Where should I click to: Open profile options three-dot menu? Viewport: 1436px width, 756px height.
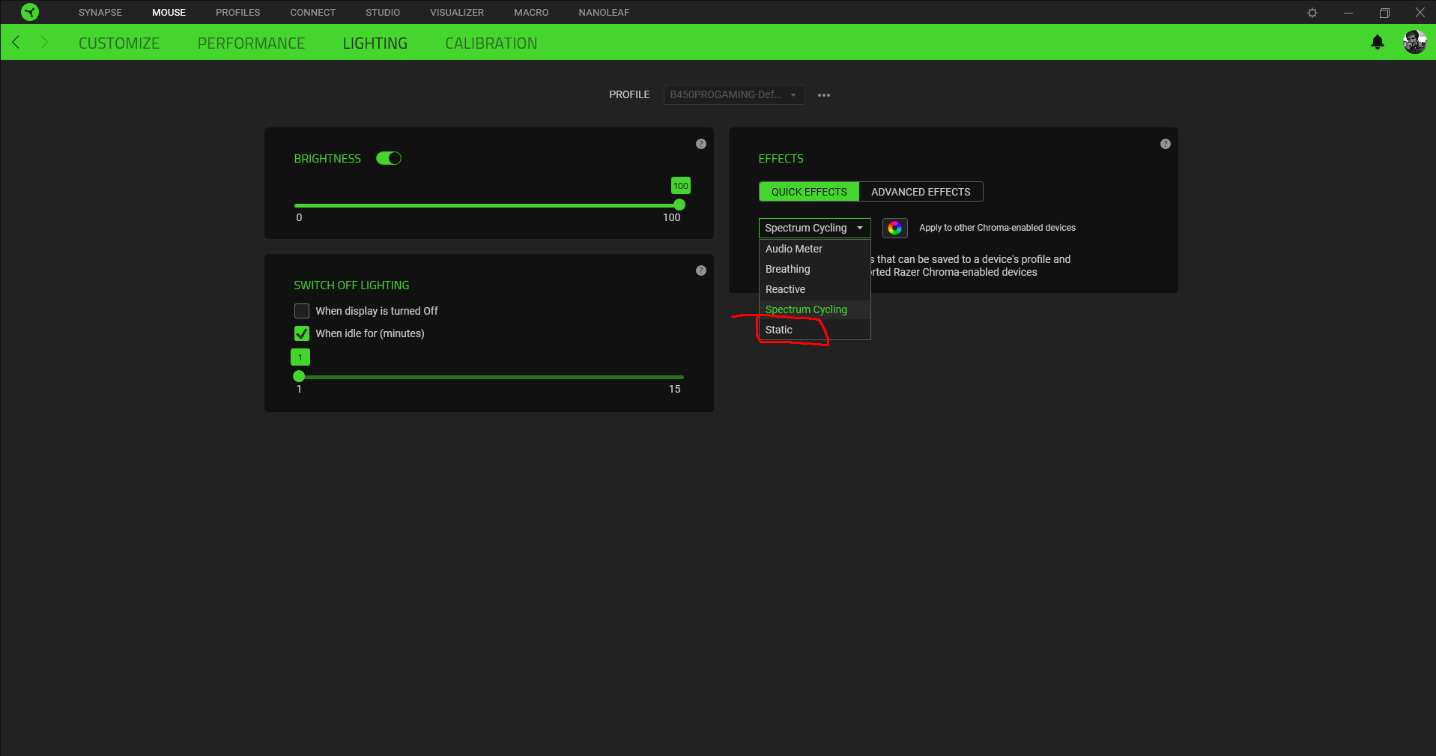[824, 95]
